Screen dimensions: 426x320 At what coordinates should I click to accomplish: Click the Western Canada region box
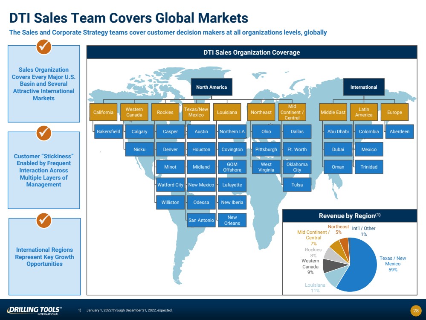[x=134, y=112]
